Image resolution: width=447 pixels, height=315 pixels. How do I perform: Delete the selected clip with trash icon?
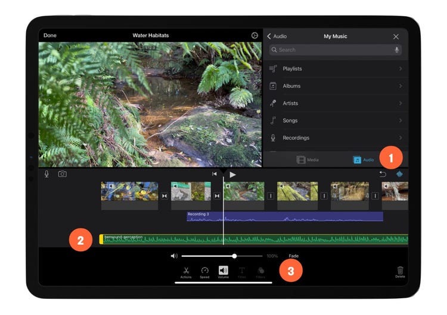coord(400,272)
